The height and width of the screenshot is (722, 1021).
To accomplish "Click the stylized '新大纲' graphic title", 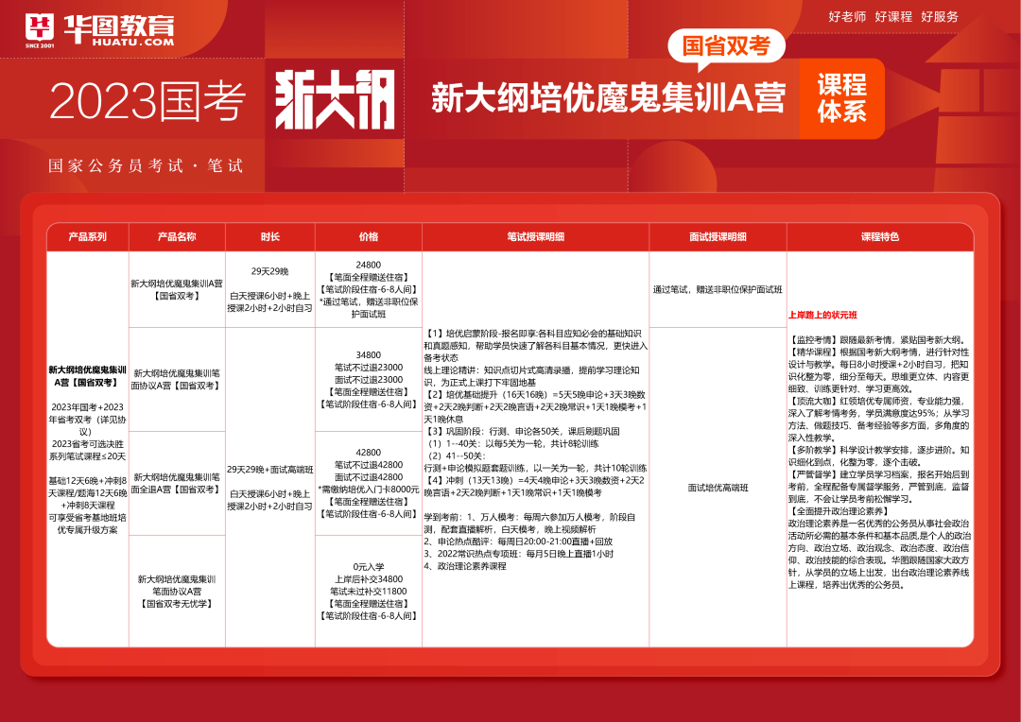I will [336, 99].
